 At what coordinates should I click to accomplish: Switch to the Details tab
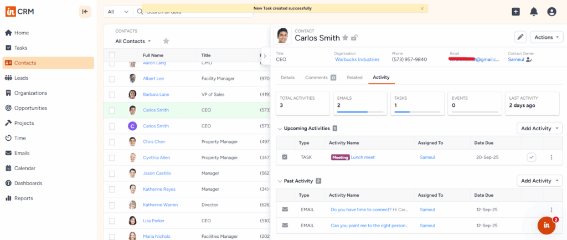(x=287, y=78)
